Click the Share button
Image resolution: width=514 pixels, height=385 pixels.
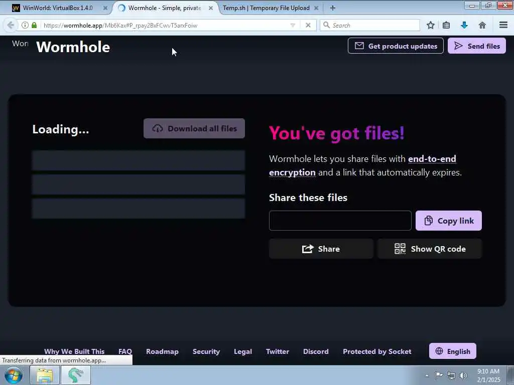point(321,249)
